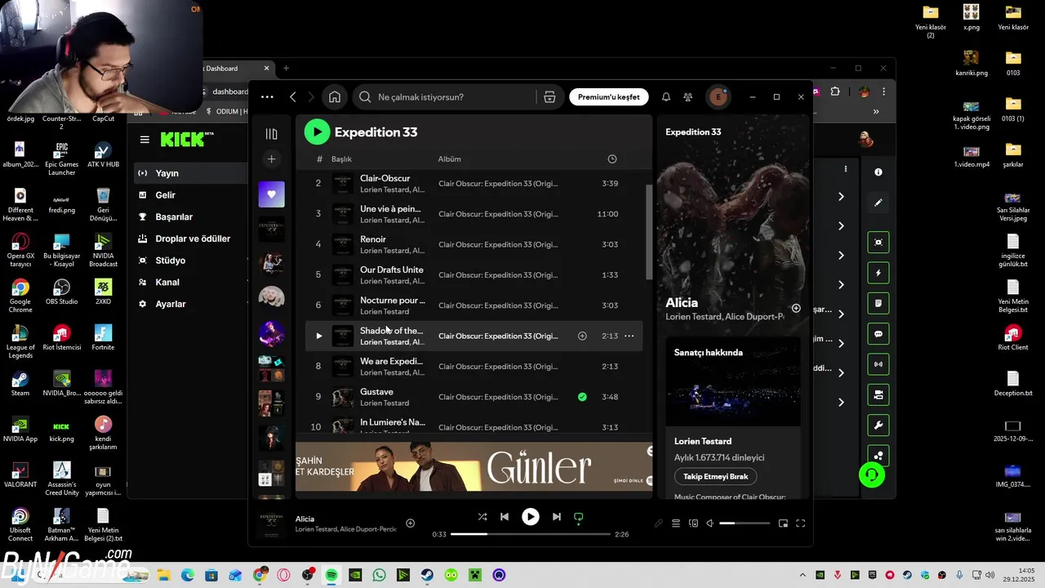Open the Chrome extensions puzzle icon
Image resolution: width=1045 pixels, height=588 pixels.
[835, 91]
